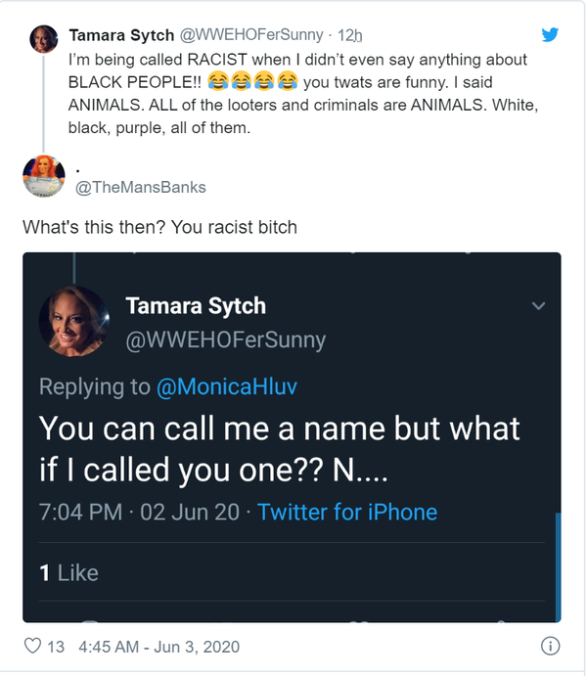
Task: Click the Twitter for iPhone link
Action: [x=347, y=512]
